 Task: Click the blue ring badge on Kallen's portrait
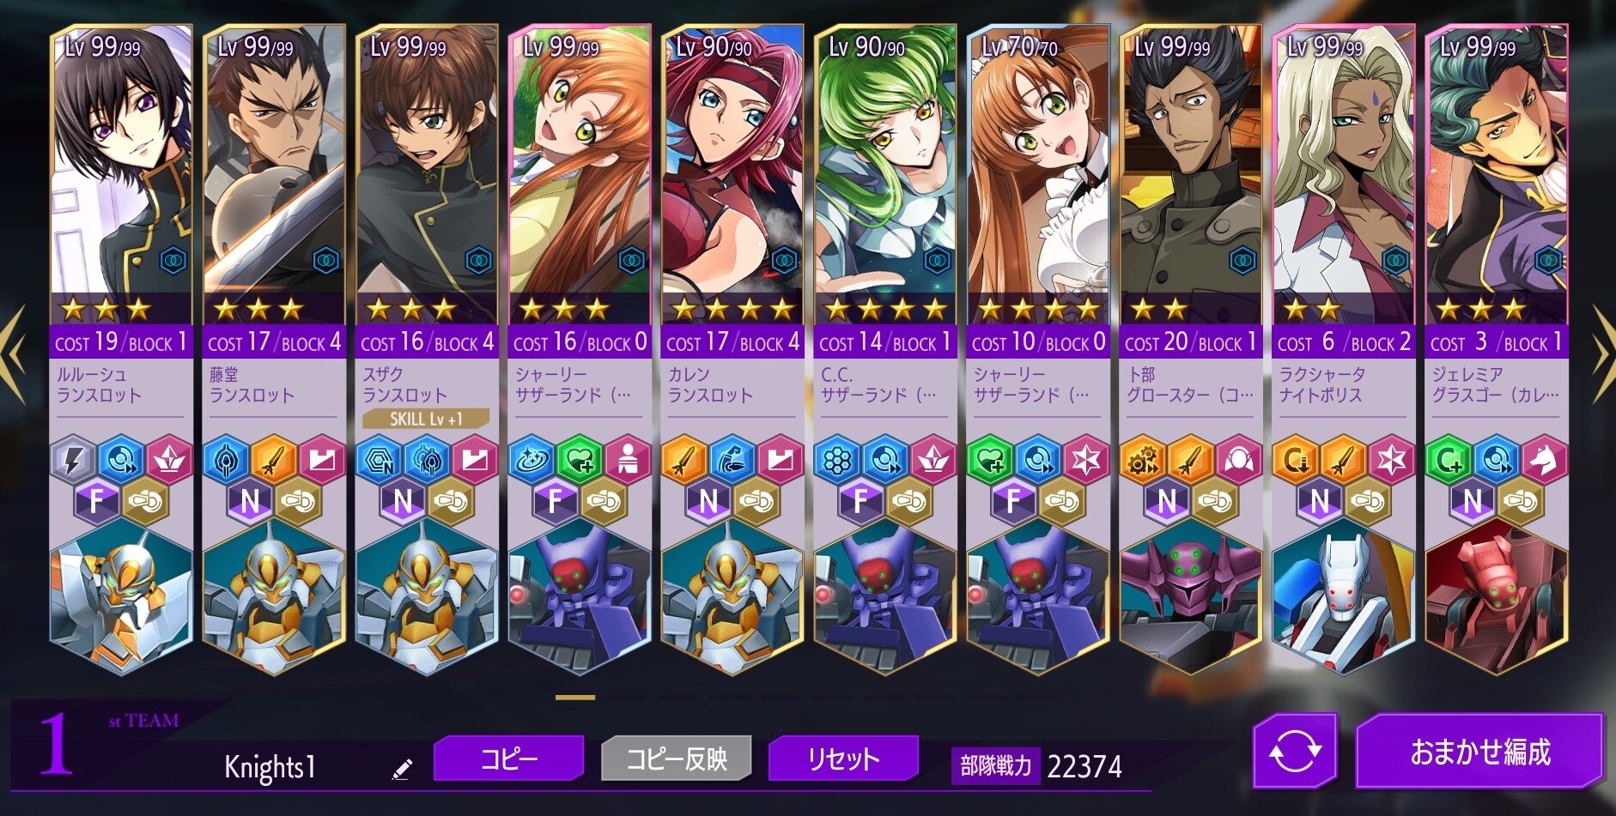pos(784,259)
